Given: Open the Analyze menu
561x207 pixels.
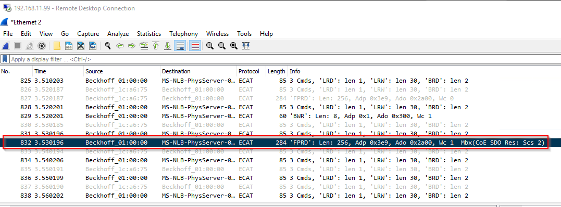Looking at the screenshot, I should point(118,34).
